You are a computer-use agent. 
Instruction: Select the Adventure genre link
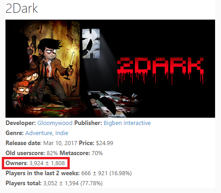[x=39, y=133]
